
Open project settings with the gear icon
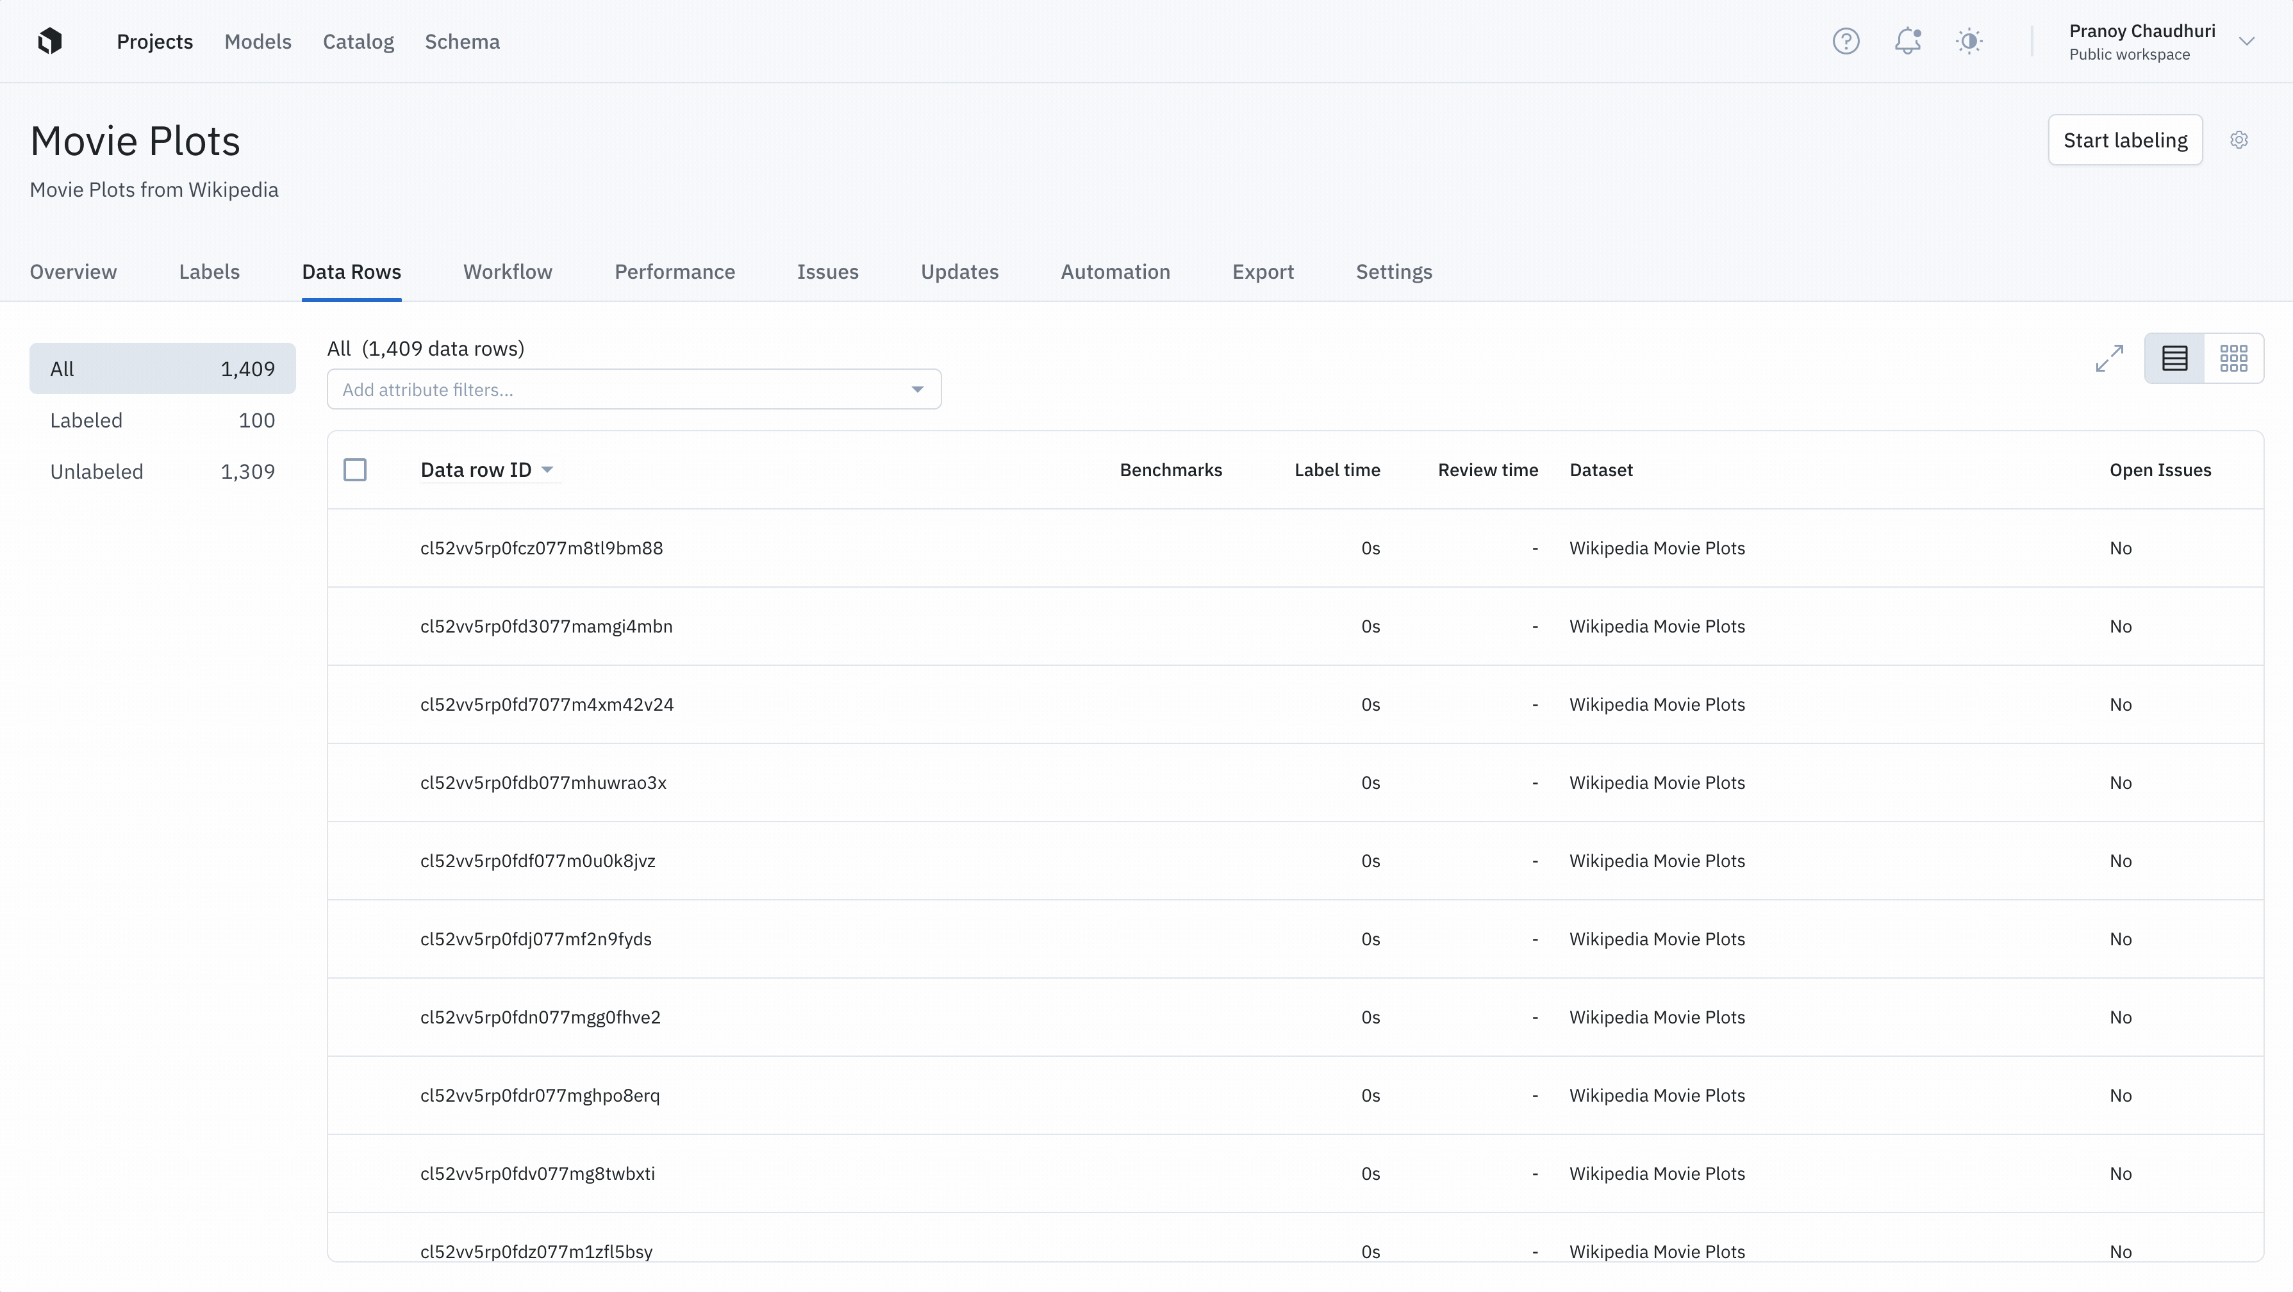click(2240, 140)
